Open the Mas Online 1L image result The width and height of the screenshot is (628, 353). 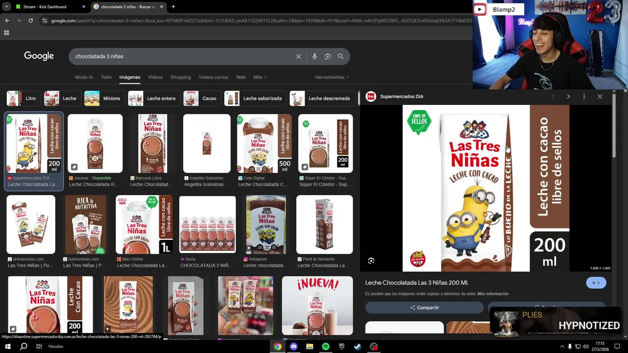point(144,225)
